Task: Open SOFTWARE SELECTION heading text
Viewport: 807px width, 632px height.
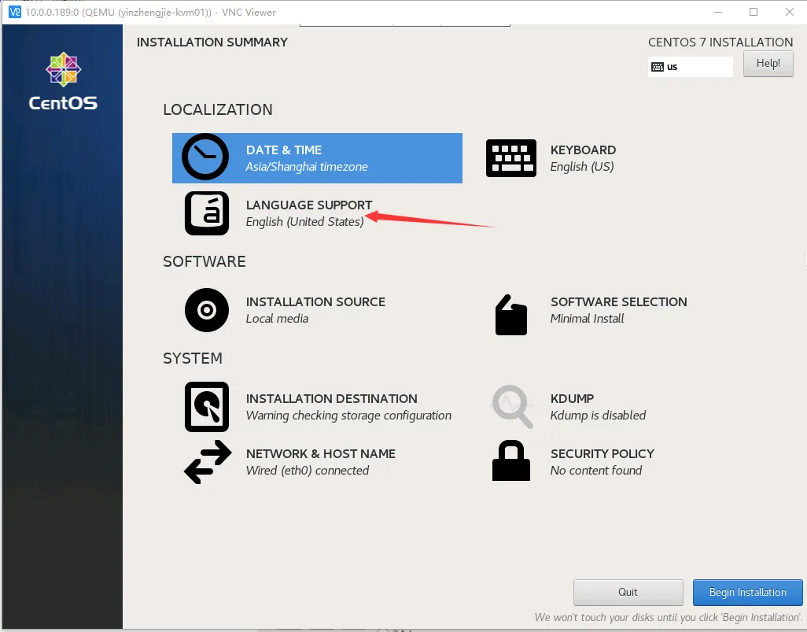Action: coord(619,302)
